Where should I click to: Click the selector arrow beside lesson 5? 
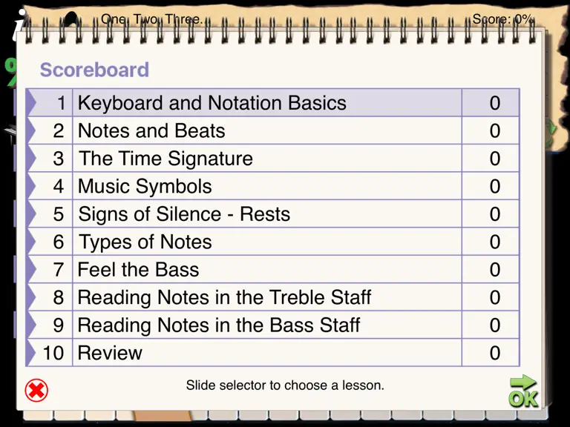[x=32, y=213]
